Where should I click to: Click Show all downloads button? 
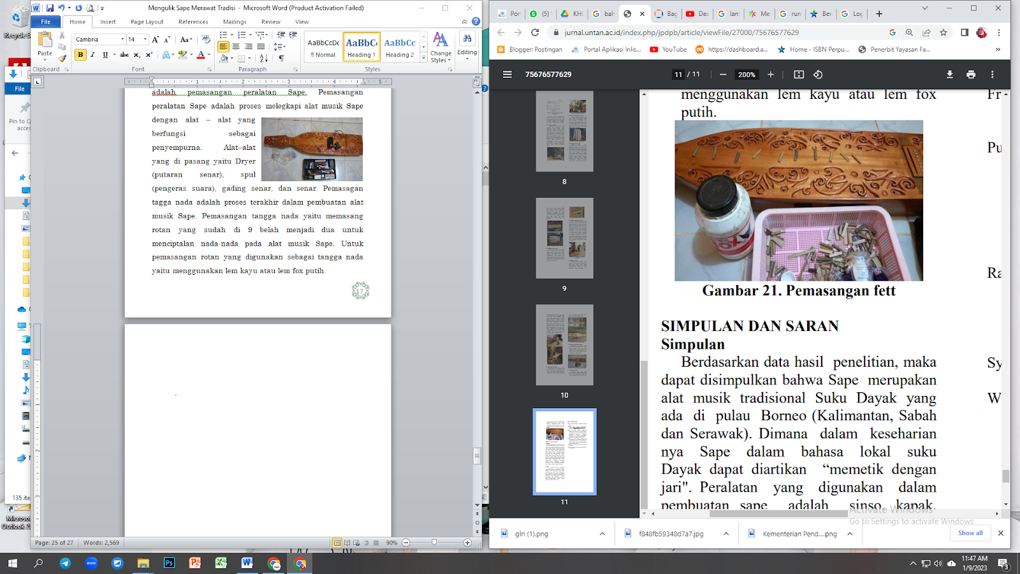(970, 533)
